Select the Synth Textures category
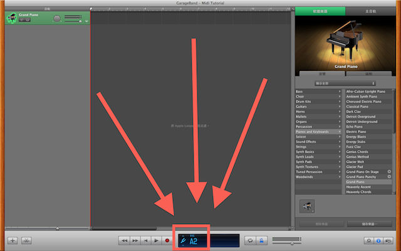This screenshot has width=401, height=251. [x=318, y=167]
